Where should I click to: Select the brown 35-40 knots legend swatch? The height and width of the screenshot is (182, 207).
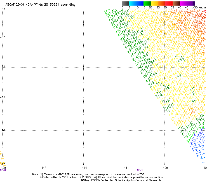click(x=176, y=3)
